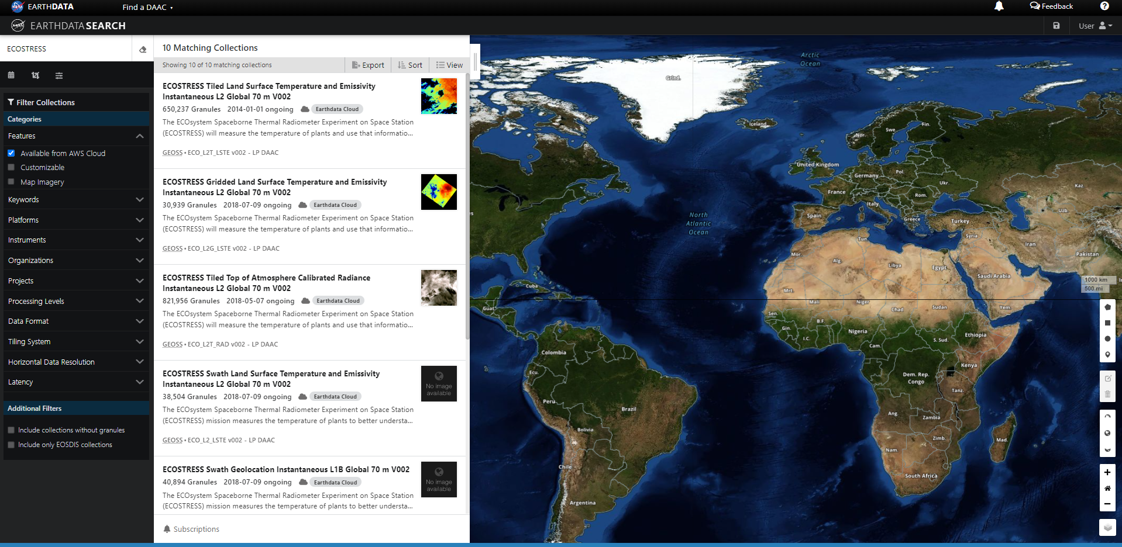Switch to North Polar projection
This screenshot has height=547, width=1122.
pyautogui.click(x=1107, y=417)
